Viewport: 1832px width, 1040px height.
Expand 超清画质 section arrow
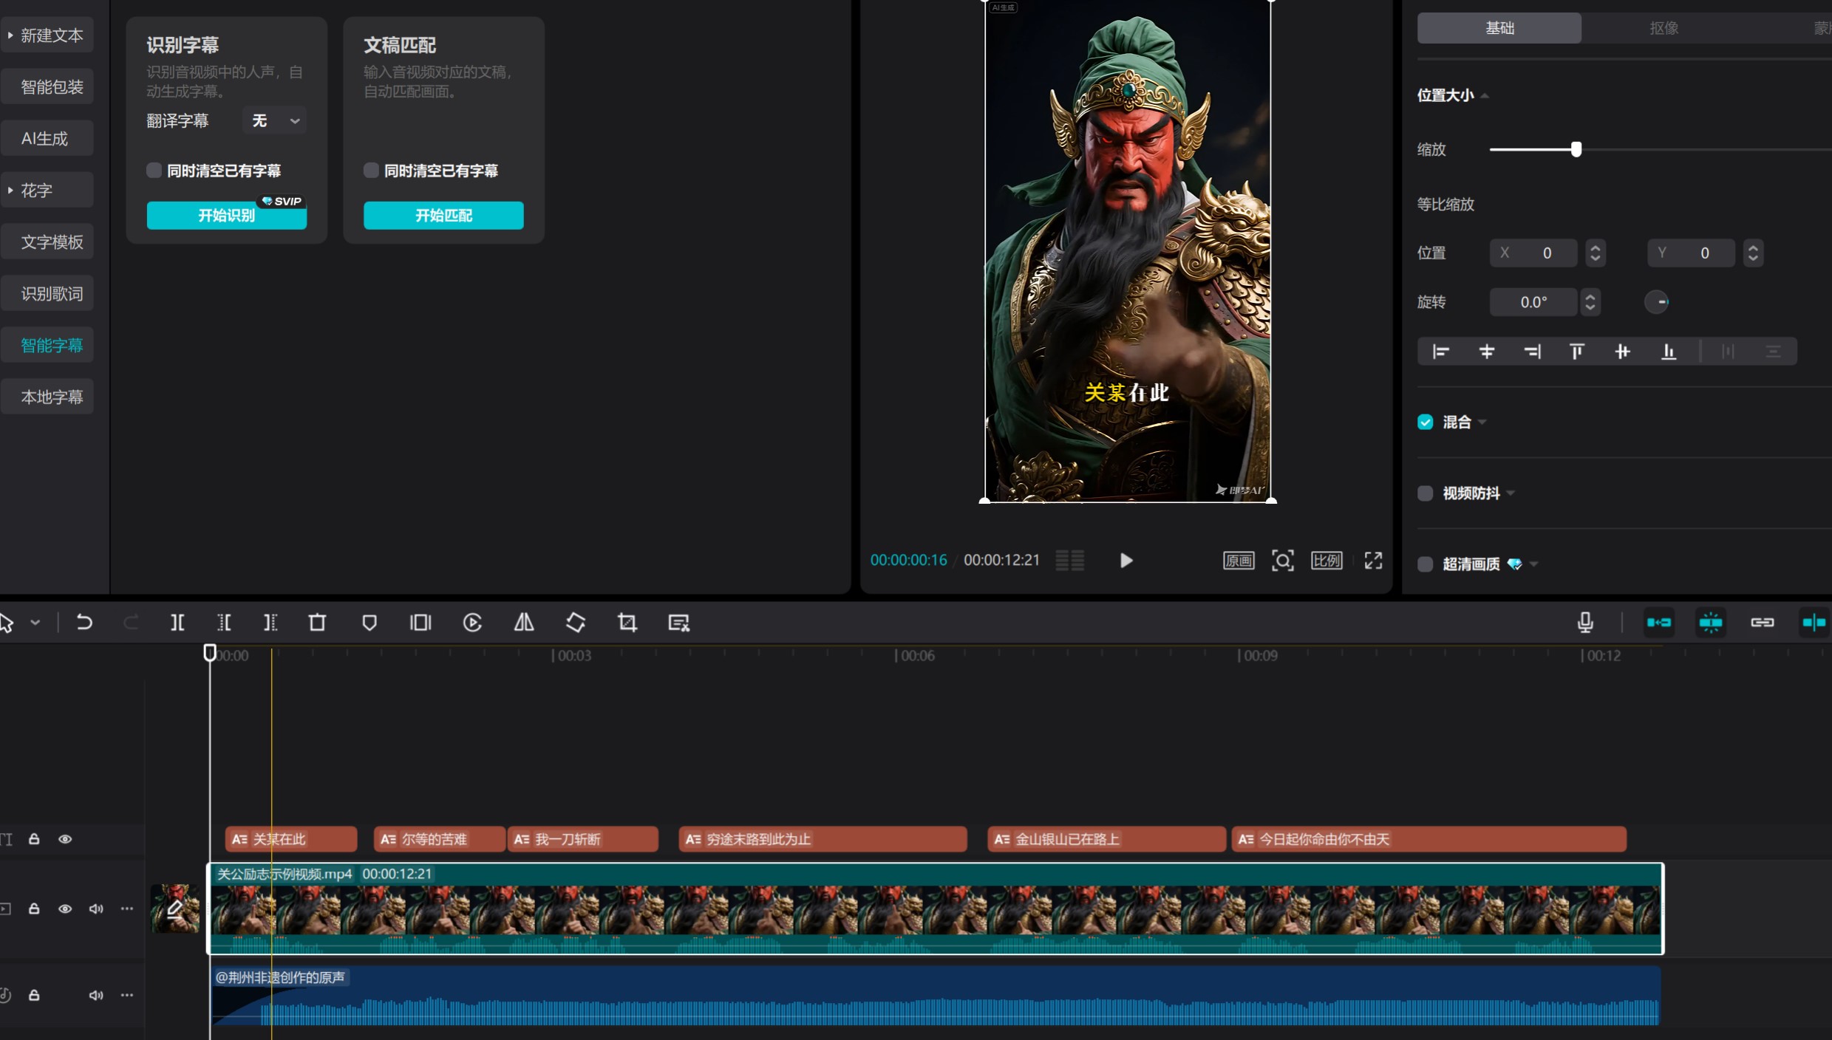pos(1534,564)
